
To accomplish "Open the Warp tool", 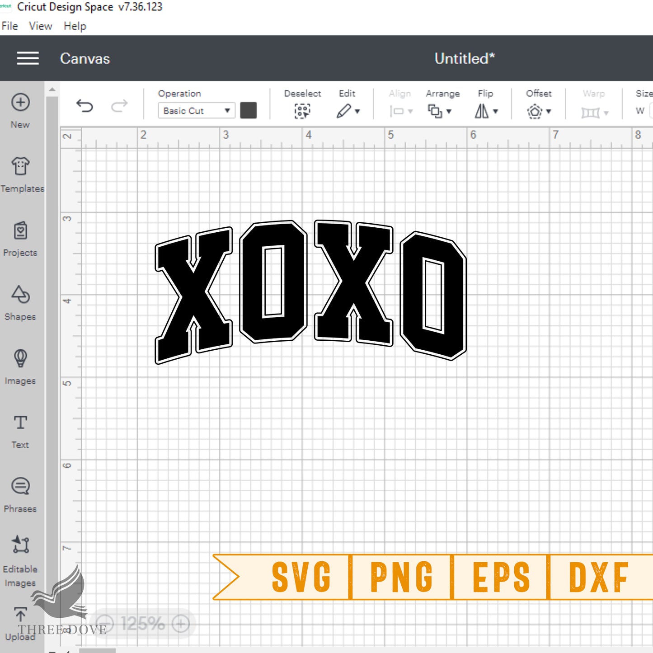I will click(590, 112).
